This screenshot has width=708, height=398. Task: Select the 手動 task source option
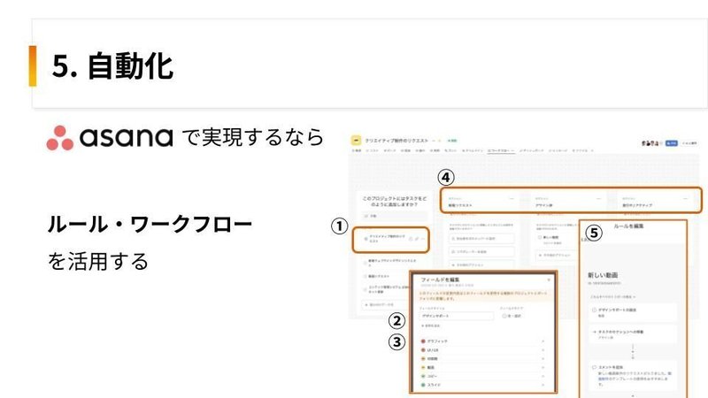394,216
